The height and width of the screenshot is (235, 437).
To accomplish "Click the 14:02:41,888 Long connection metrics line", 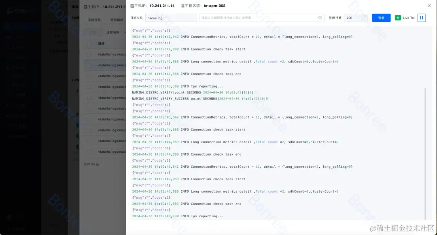I will tap(235, 62).
